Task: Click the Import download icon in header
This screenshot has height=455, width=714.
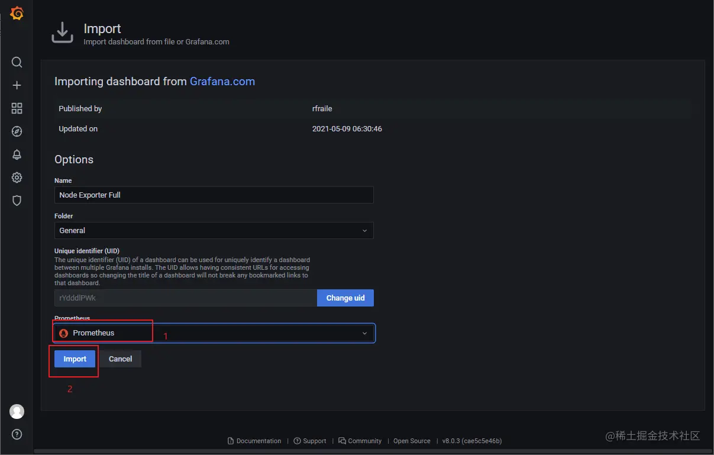Action: coord(62,33)
